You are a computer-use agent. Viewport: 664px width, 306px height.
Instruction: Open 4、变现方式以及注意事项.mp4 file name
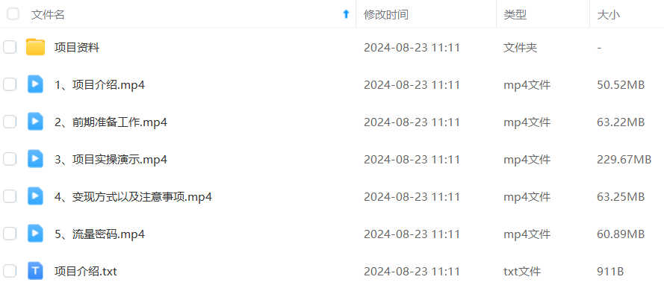pyautogui.click(x=133, y=197)
